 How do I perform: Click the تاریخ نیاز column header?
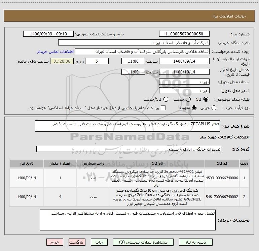(x=27, y=163)
